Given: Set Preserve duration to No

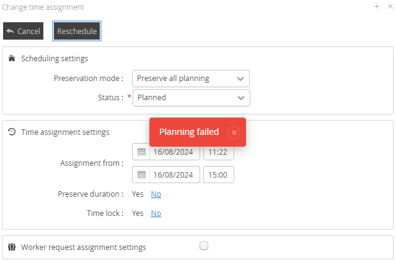Looking at the screenshot, I should click(x=156, y=194).
